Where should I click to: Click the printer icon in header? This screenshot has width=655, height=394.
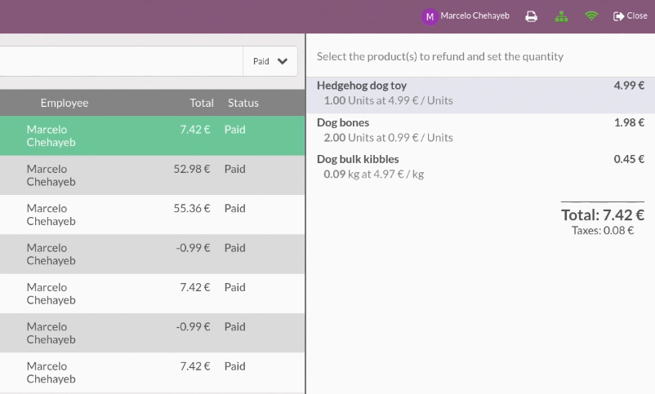[531, 16]
